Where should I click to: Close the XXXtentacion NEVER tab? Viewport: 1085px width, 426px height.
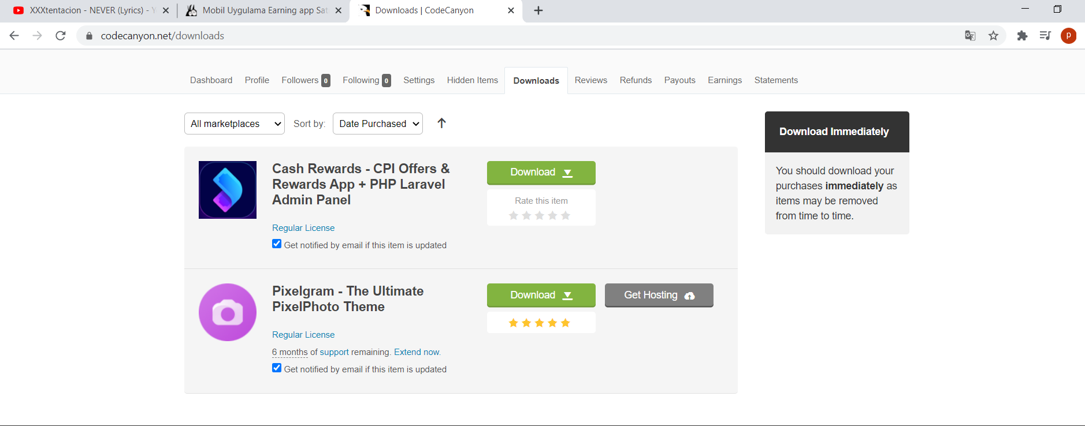(166, 10)
